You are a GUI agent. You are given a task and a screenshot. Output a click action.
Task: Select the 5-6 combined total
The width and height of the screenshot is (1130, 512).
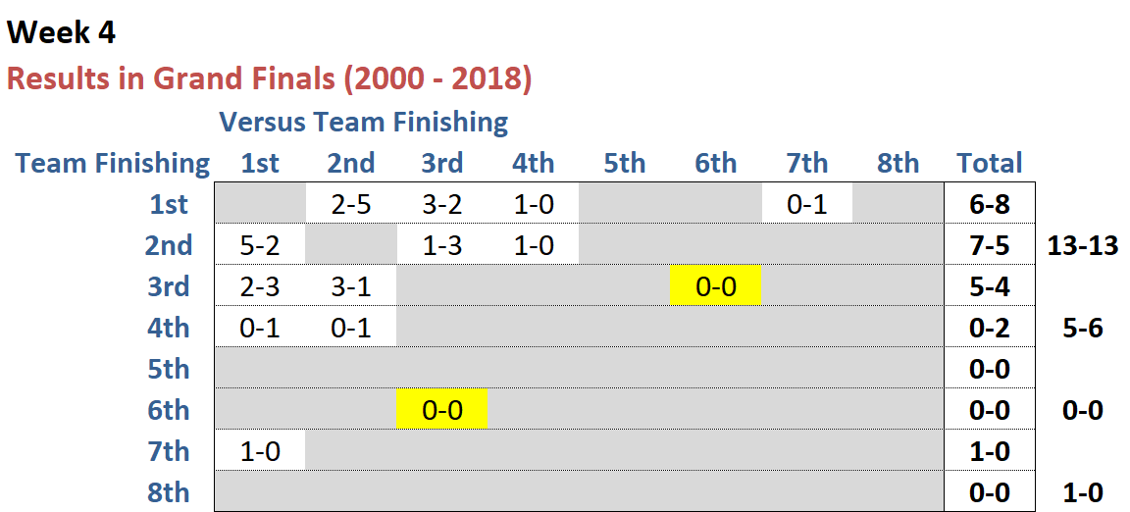1083,328
